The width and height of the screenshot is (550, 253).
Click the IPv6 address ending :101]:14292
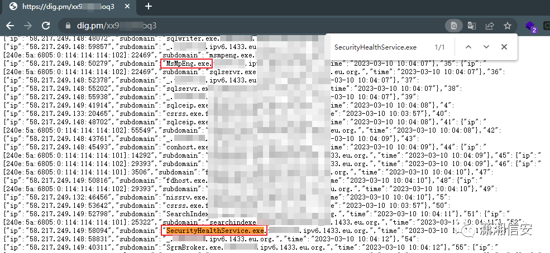pos(77,155)
